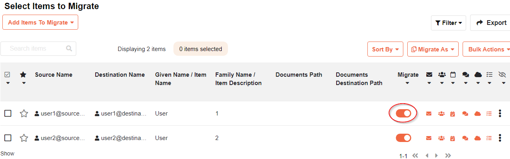Click the cloud icon in user1 row
This screenshot has width=510, height=159.
(x=478, y=114)
